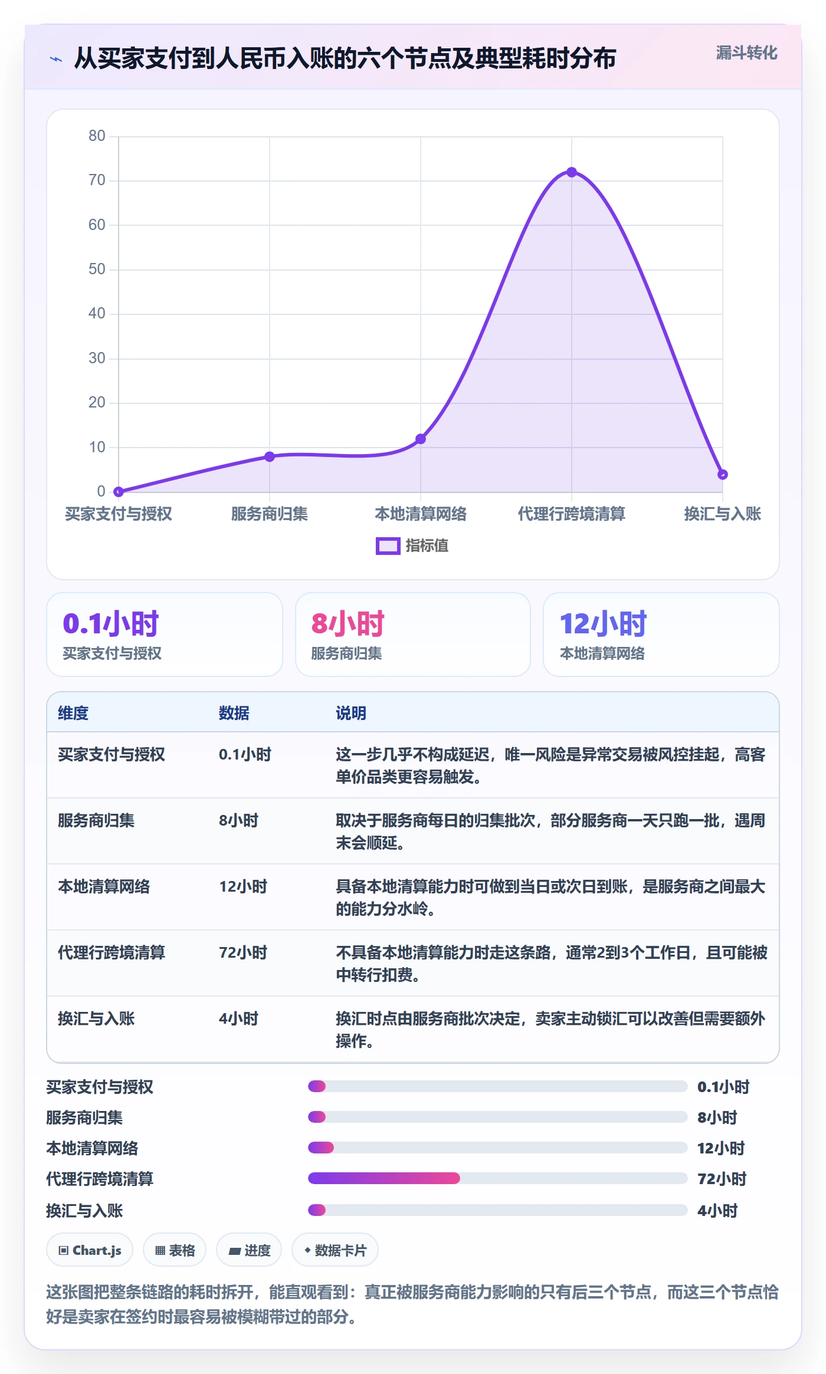
Task: Click the title 从买家支付到人民币入账的六个节点
Action: point(345,58)
